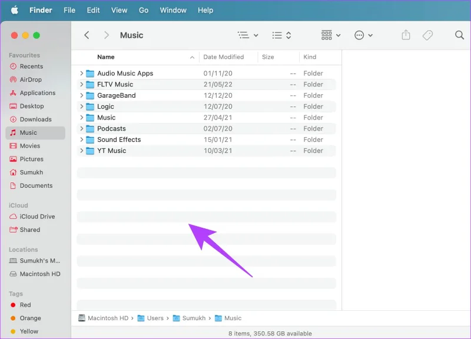Select Music in the sidebar

coord(35,133)
